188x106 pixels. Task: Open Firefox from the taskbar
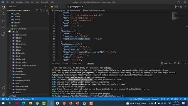point(71,103)
